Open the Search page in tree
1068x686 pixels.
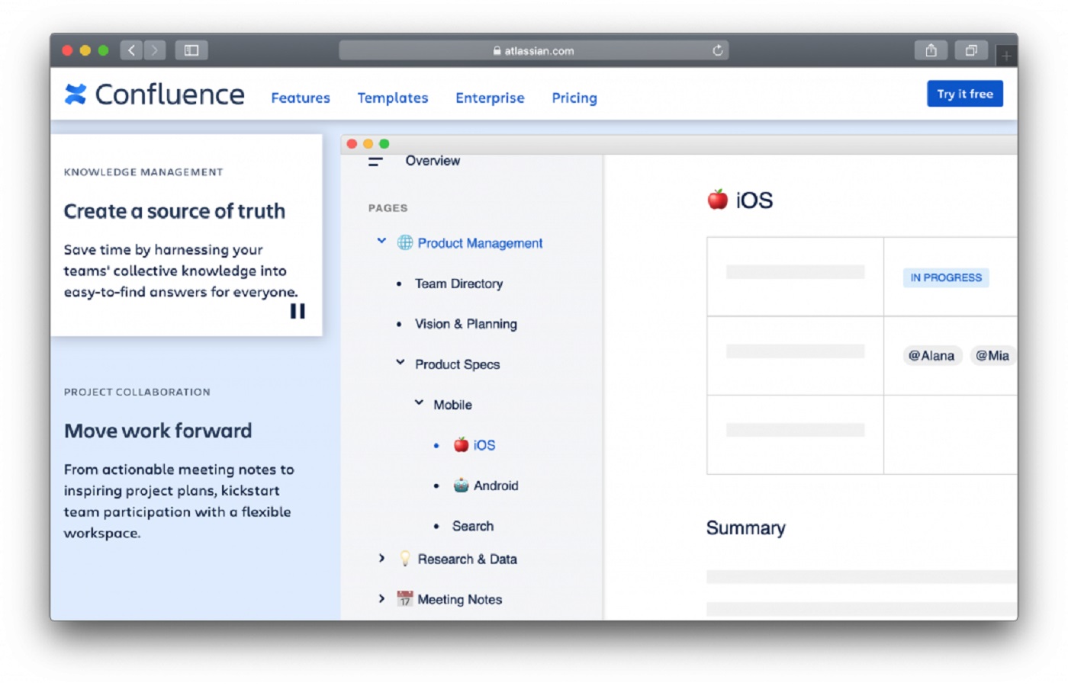tap(473, 526)
